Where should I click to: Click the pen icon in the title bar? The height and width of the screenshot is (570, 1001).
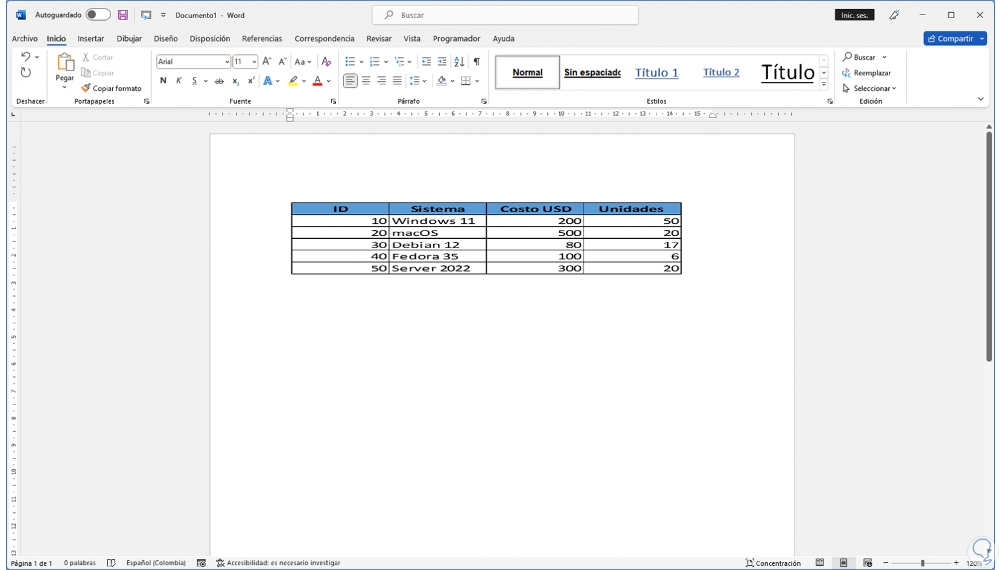click(894, 15)
